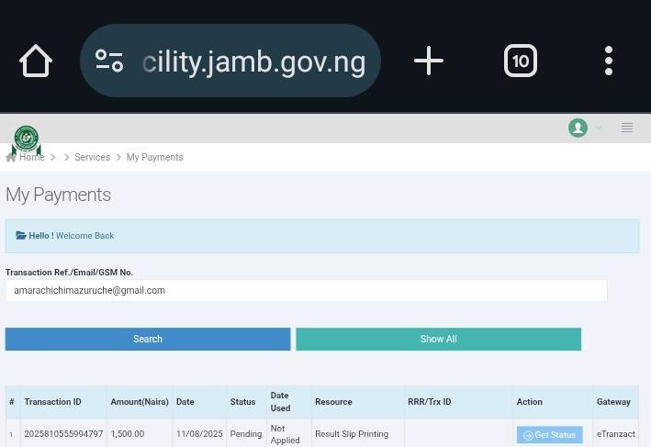Open the tab switcher showing 10 tabs
Image resolution: width=651 pixels, height=447 pixels.
pos(521,61)
